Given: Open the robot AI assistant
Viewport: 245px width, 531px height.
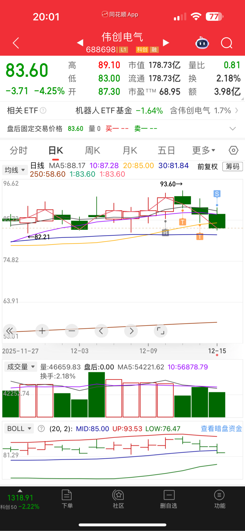Looking at the screenshot, I should pos(202,43).
